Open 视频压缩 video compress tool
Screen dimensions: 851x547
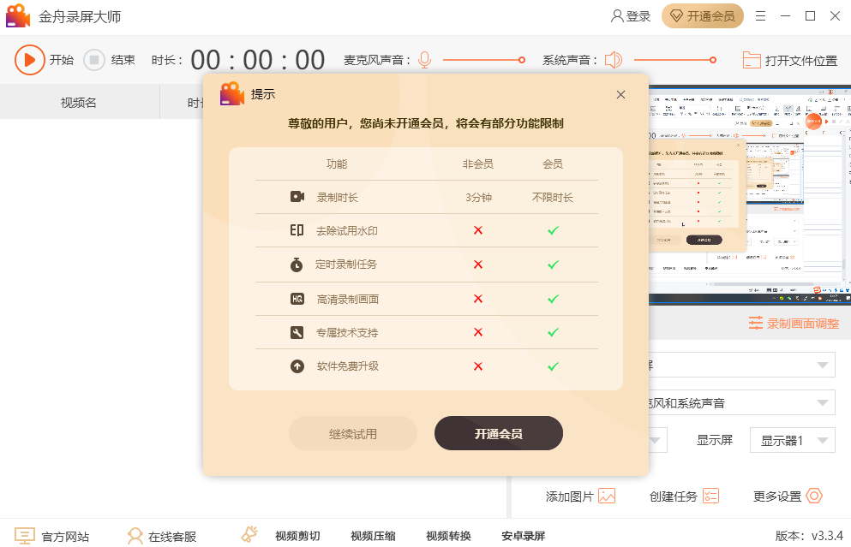pyautogui.click(x=373, y=536)
